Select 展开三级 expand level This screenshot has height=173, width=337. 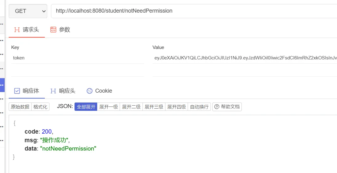pyautogui.click(x=154, y=107)
